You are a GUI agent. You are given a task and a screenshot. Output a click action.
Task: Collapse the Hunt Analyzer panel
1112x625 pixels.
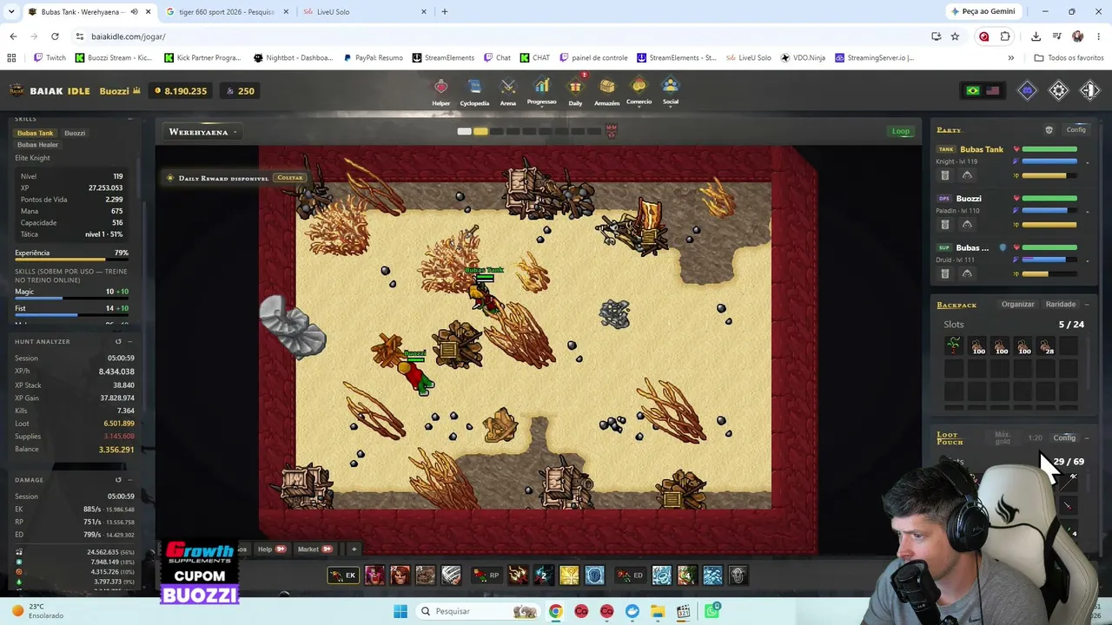pyautogui.click(x=130, y=341)
